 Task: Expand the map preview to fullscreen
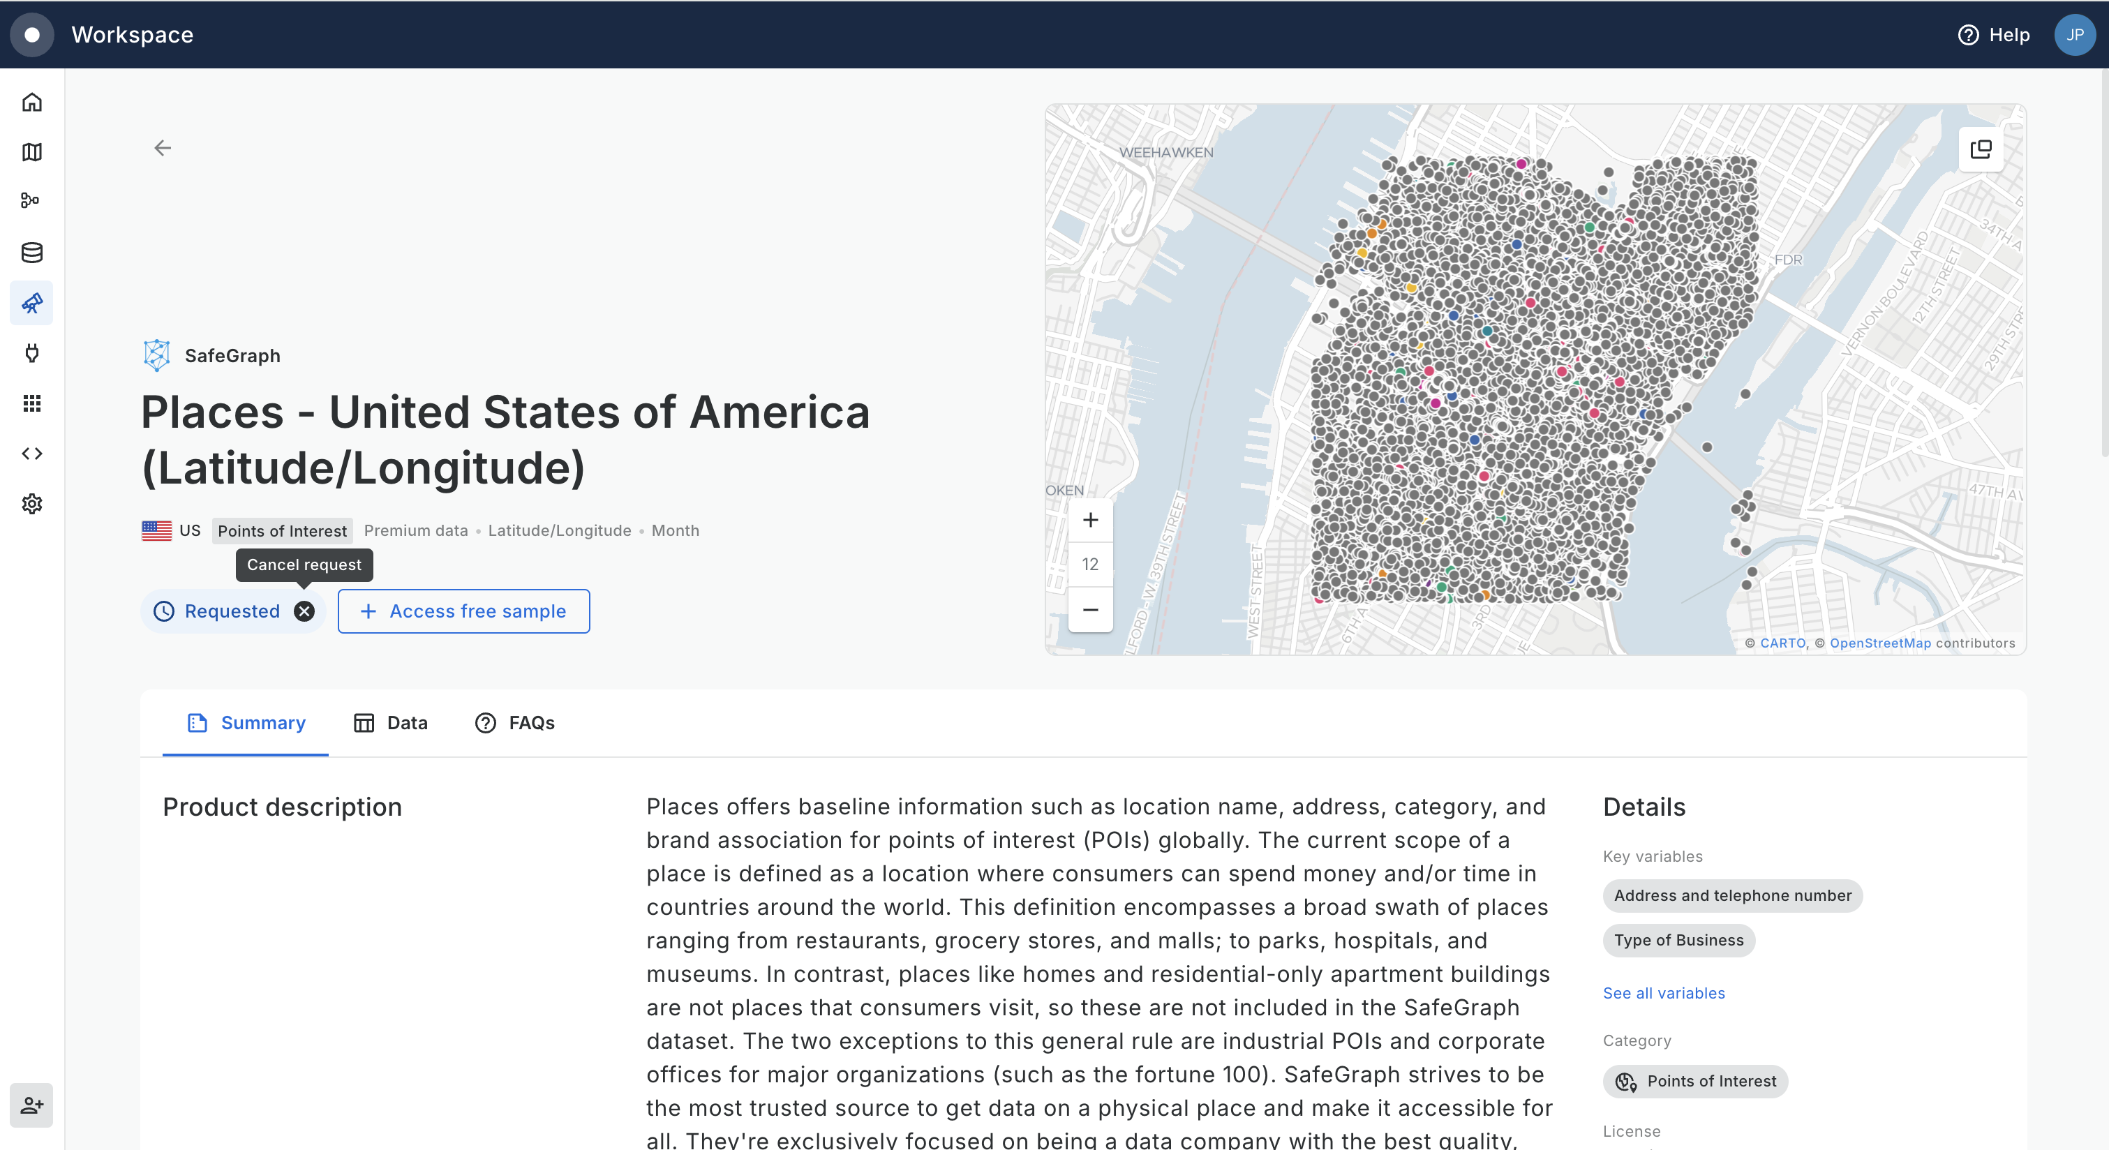pyautogui.click(x=1981, y=149)
